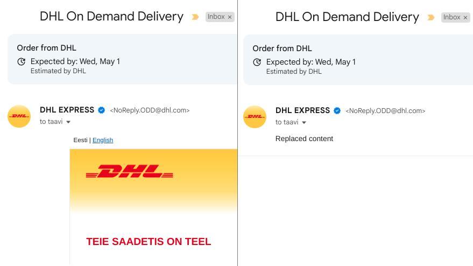Click the importance marker in the left email
The width and height of the screenshot is (473, 266).
tap(195, 17)
